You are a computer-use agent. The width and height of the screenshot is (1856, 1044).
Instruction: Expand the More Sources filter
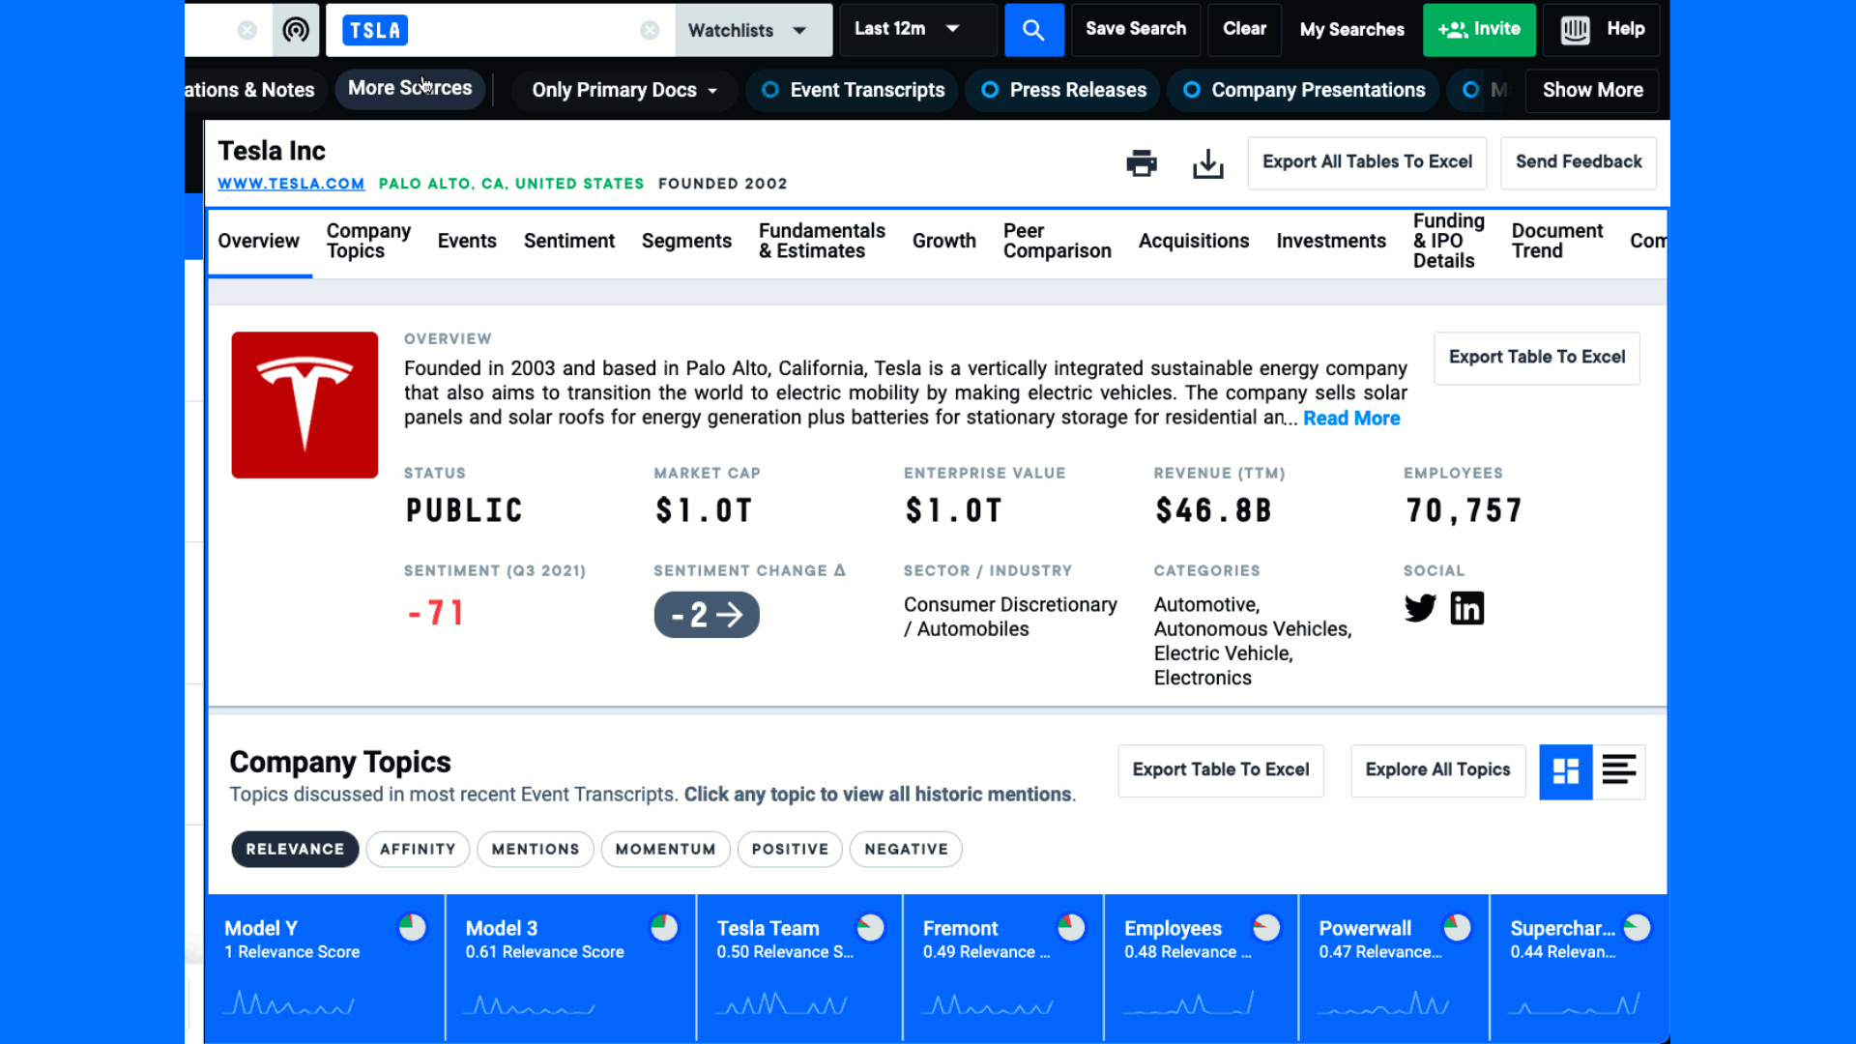pos(410,89)
